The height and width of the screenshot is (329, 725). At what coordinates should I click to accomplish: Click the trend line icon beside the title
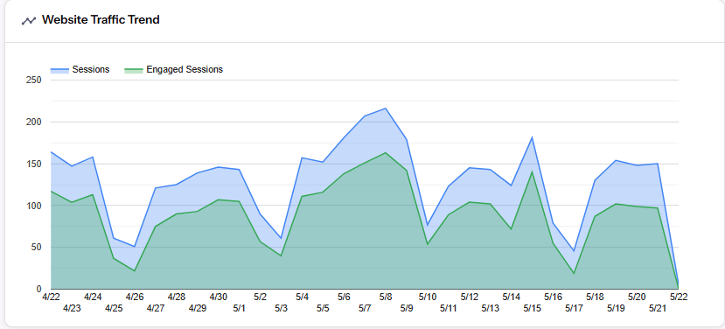point(29,20)
